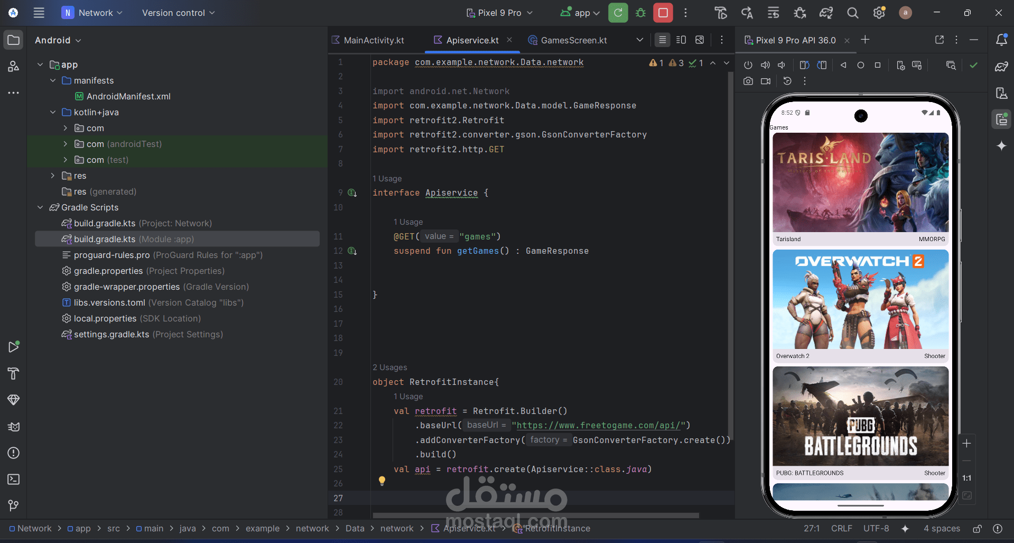This screenshot has width=1014, height=543.
Task: Click the emulator Home circle button
Action: coord(861,65)
